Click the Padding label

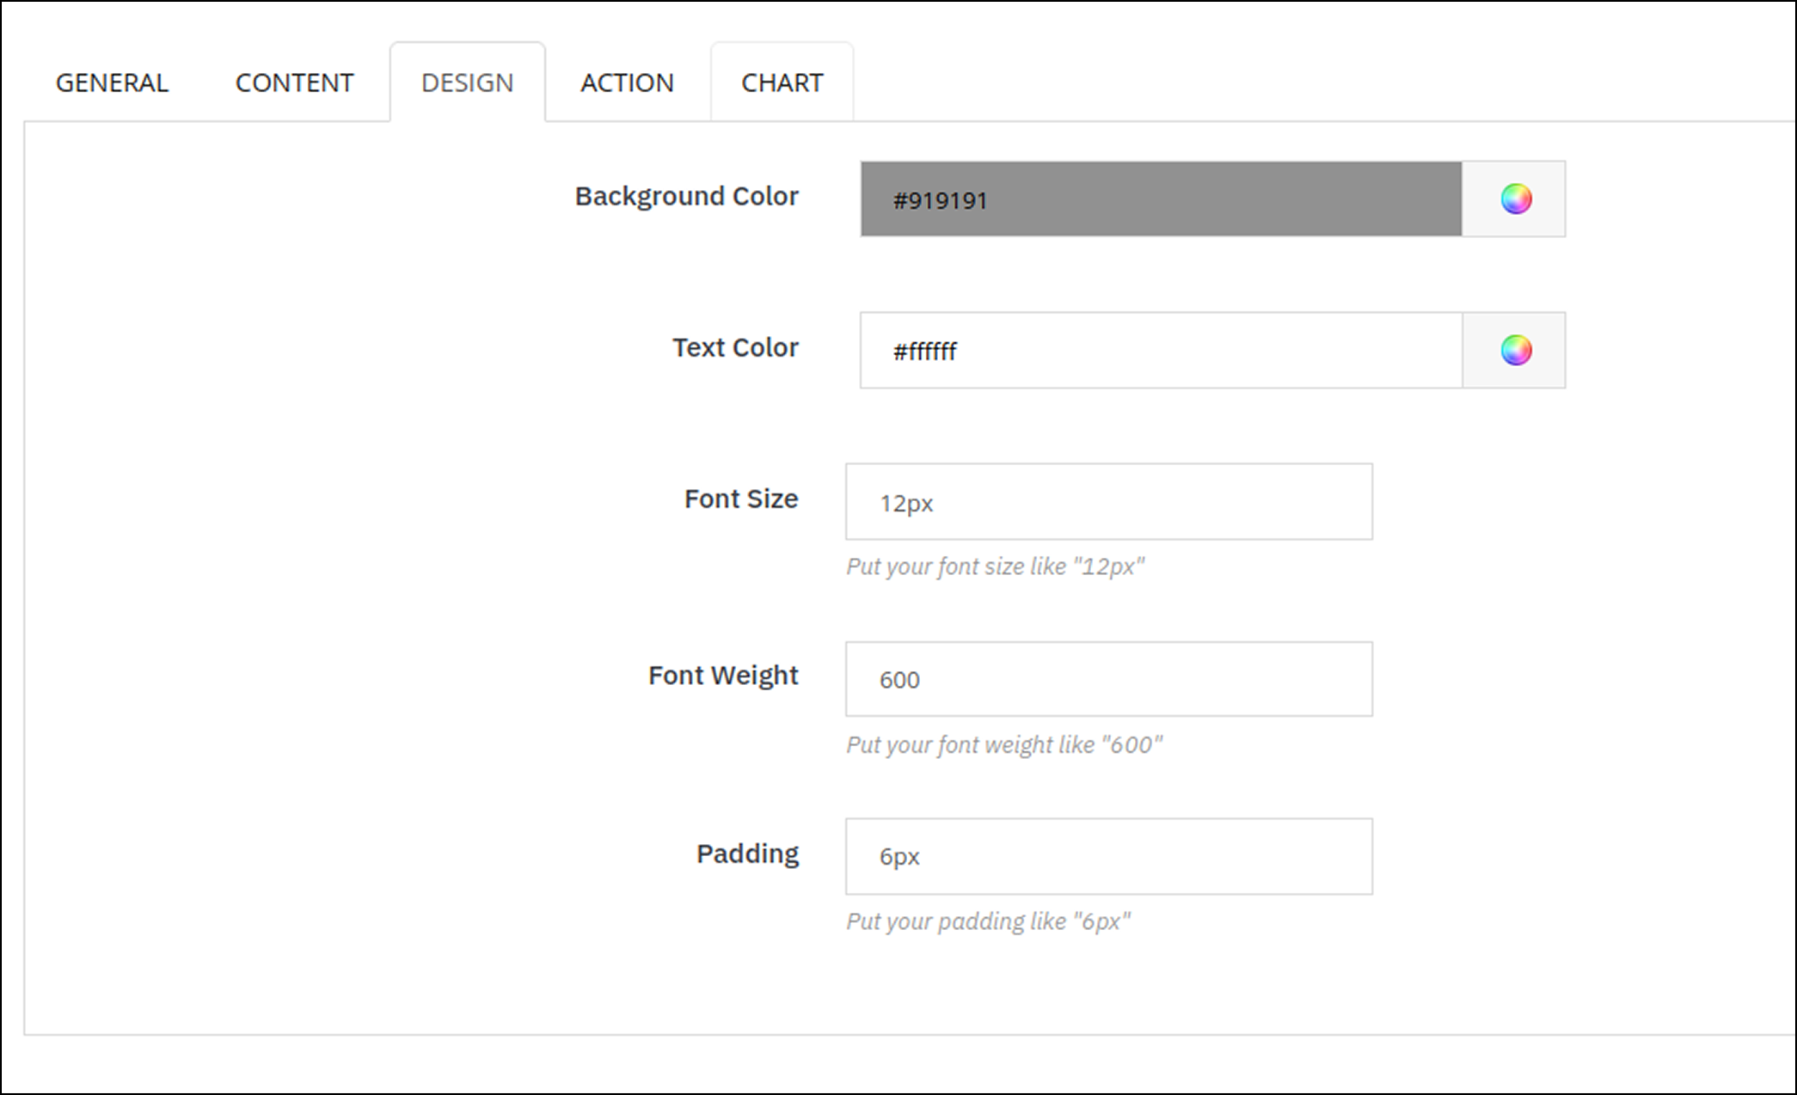[x=746, y=853]
